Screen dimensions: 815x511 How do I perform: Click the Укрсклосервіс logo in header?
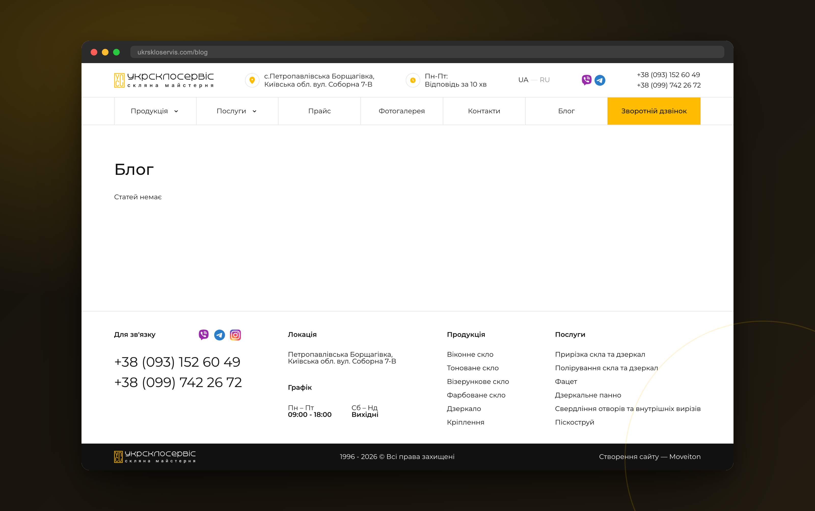coord(164,80)
